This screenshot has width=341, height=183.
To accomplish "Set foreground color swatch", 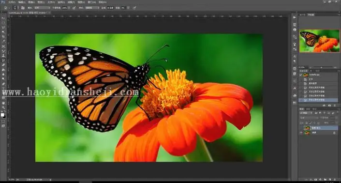I will pyautogui.click(x=2, y=115).
